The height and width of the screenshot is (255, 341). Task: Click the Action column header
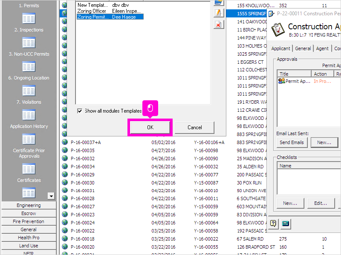322,74
